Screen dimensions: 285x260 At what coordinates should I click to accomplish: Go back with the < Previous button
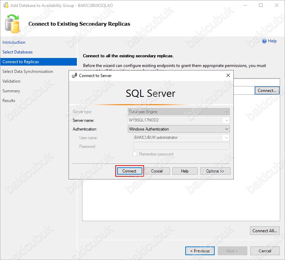tap(200, 251)
